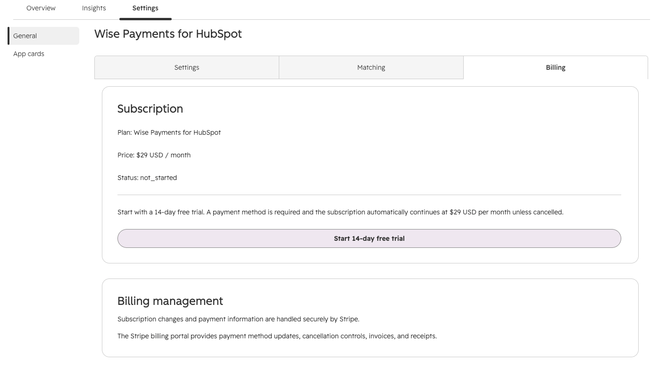Click the Subscription heading
Screen dimensions: 667x377
tap(150, 108)
